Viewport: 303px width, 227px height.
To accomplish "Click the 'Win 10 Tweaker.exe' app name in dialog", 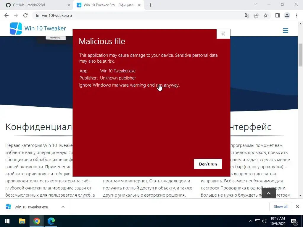I will 118,71.
